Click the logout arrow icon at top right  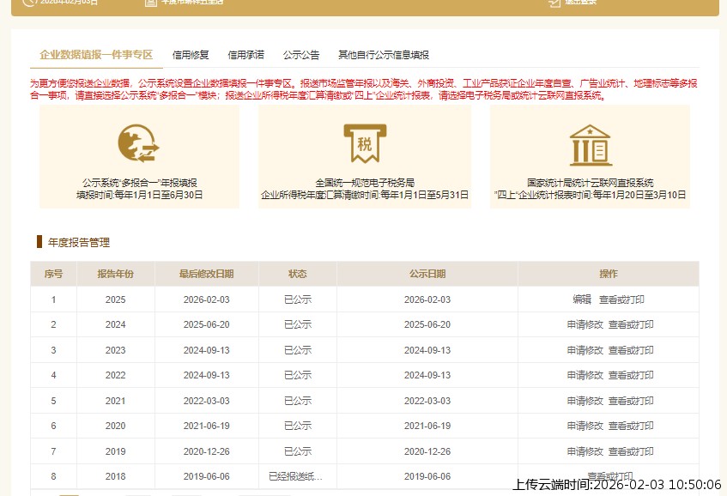point(554,3)
